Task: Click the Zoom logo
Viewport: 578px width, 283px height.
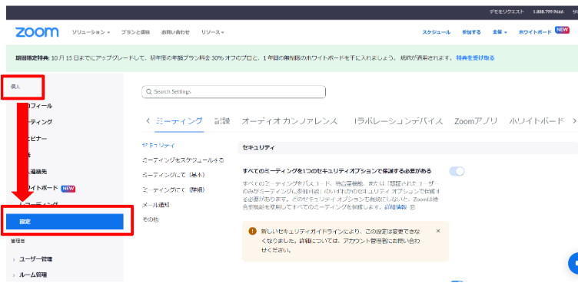Action: [x=37, y=32]
